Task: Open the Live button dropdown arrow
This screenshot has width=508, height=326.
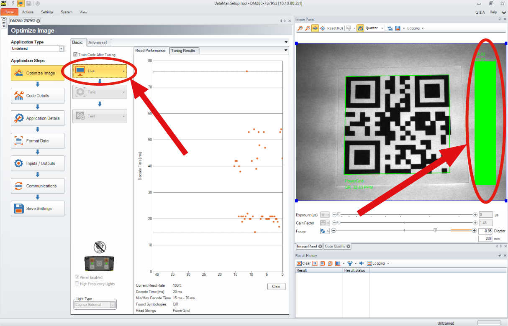Action: pos(124,71)
